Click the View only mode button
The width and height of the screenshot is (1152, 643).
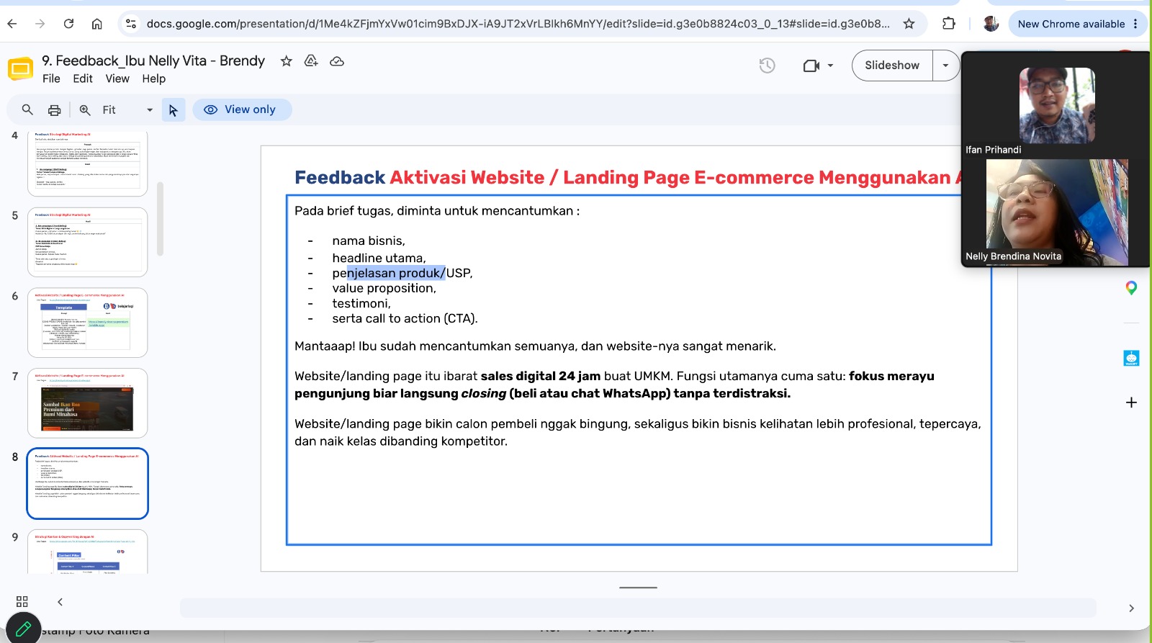pos(242,109)
